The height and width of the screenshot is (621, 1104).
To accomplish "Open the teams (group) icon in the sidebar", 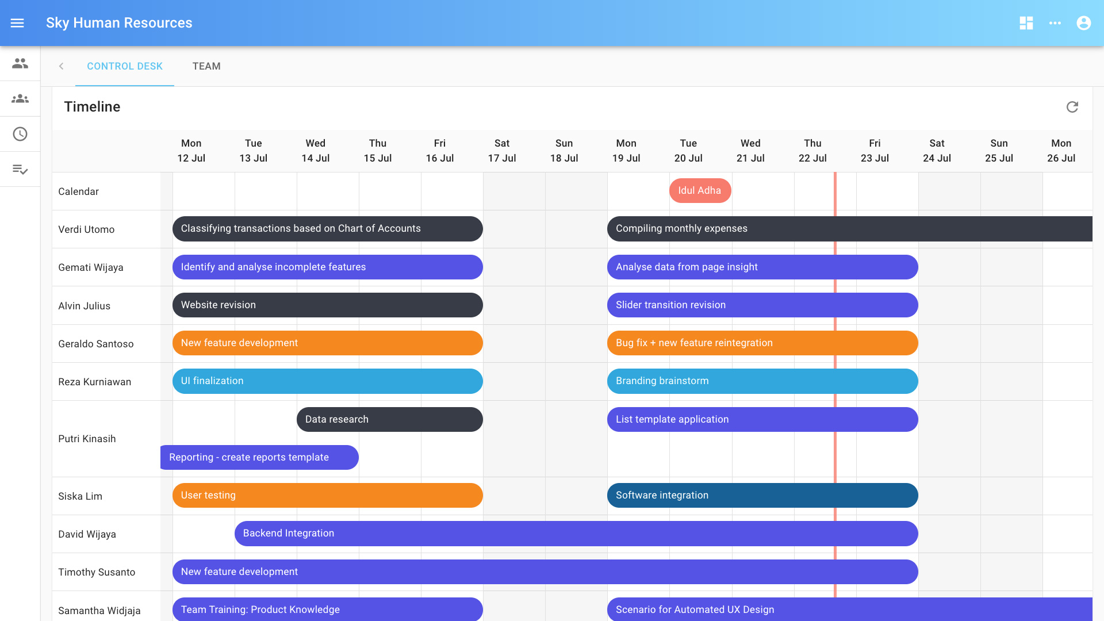I will [x=20, y=99].
